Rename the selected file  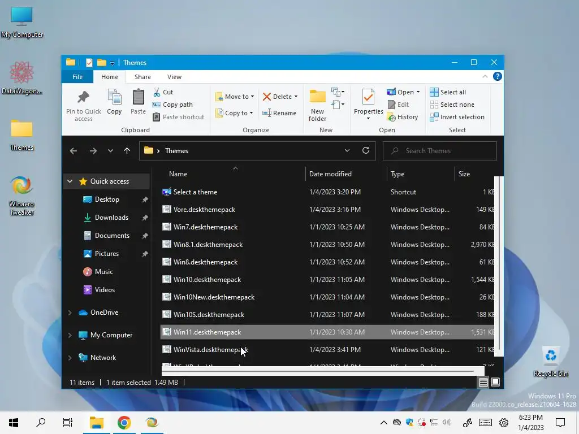(x=279, y=113)
